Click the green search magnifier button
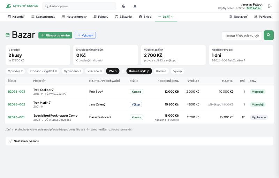The image size is (279, 178). coord(269,35)
